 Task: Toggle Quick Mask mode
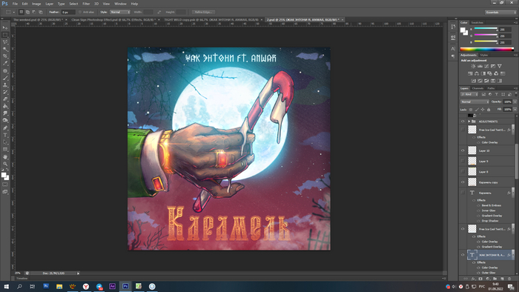5,185
